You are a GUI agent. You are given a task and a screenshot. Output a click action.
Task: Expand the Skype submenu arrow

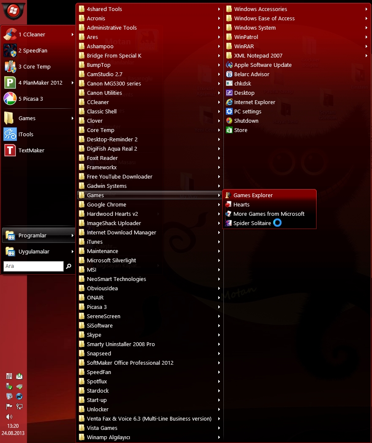coord(219,335)
